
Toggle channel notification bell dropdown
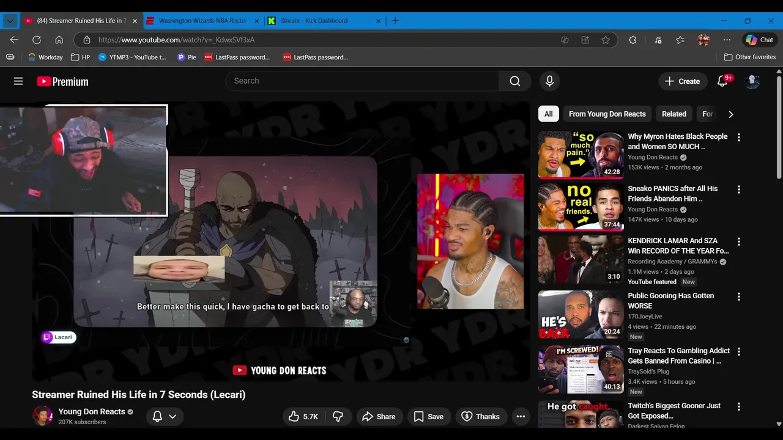[165, 416]
